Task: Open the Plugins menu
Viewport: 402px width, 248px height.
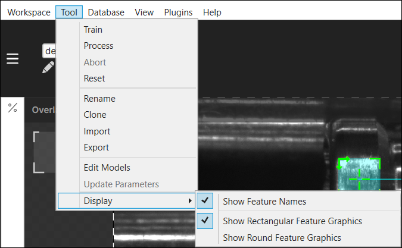Action: pyautogui.click(x=178, y=12)
